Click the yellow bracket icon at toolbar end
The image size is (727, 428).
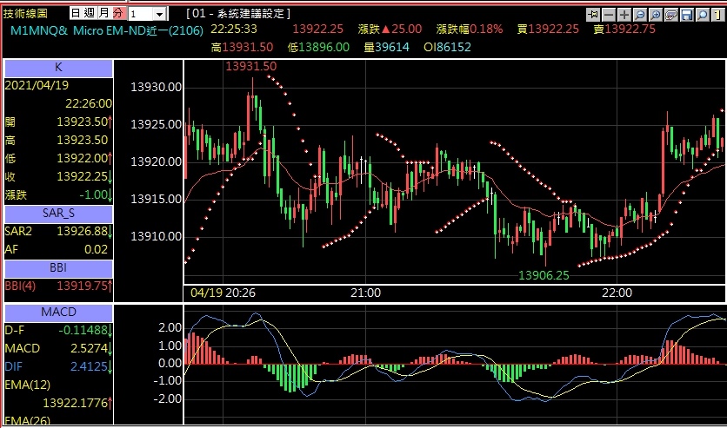(x=717, y=15)
